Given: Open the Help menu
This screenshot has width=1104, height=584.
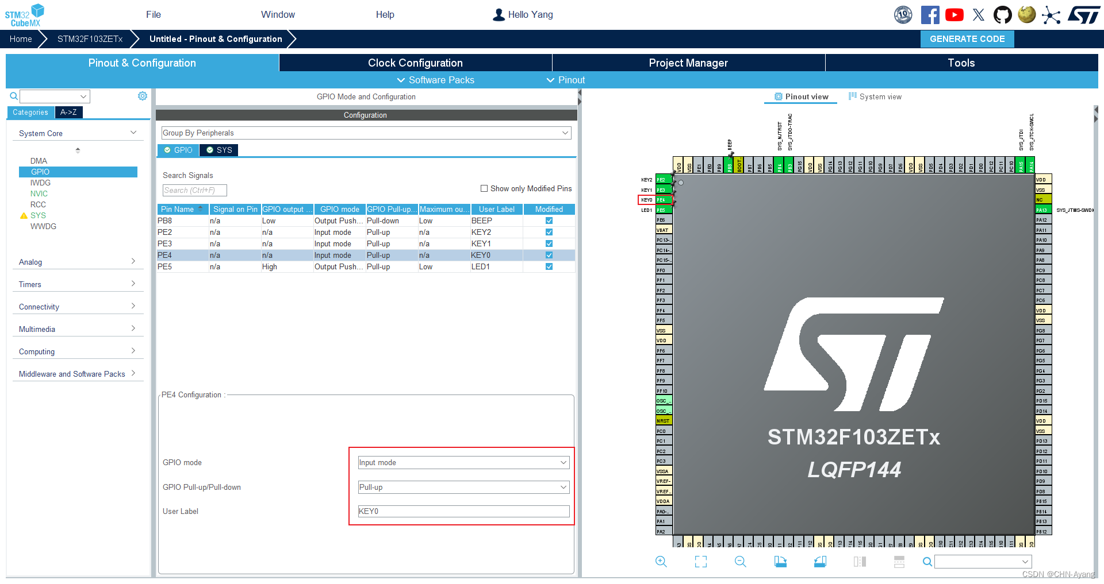Looking at the screenshot, I should coord(385,15).
